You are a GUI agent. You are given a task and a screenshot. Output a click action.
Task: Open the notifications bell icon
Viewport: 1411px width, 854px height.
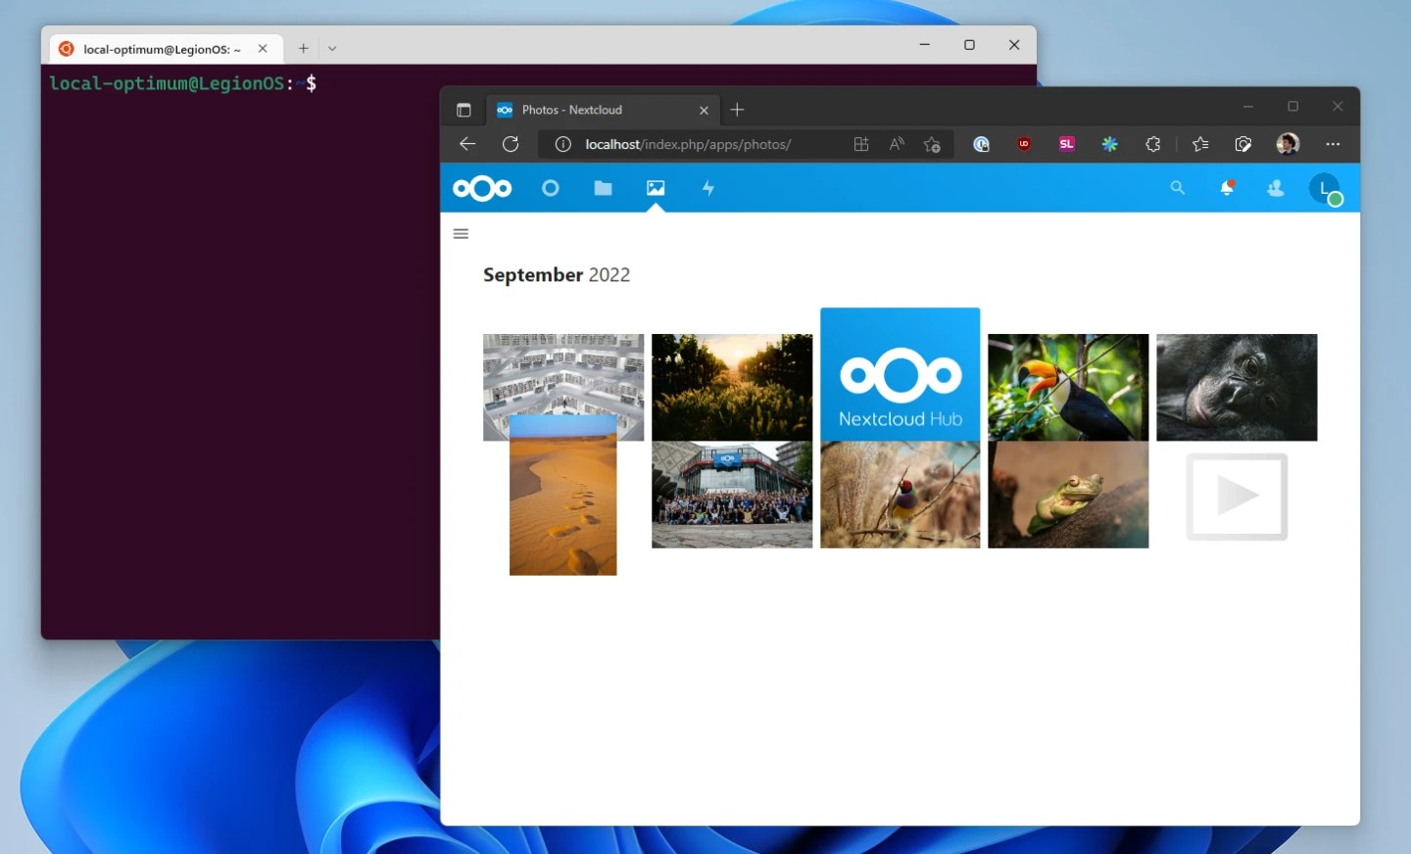(x=1227, y=188)
